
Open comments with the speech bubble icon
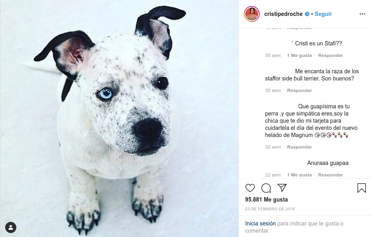[266, 188]
